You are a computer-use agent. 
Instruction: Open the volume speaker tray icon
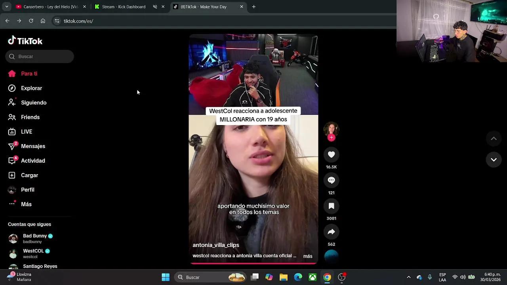click(x=463, y=277)
